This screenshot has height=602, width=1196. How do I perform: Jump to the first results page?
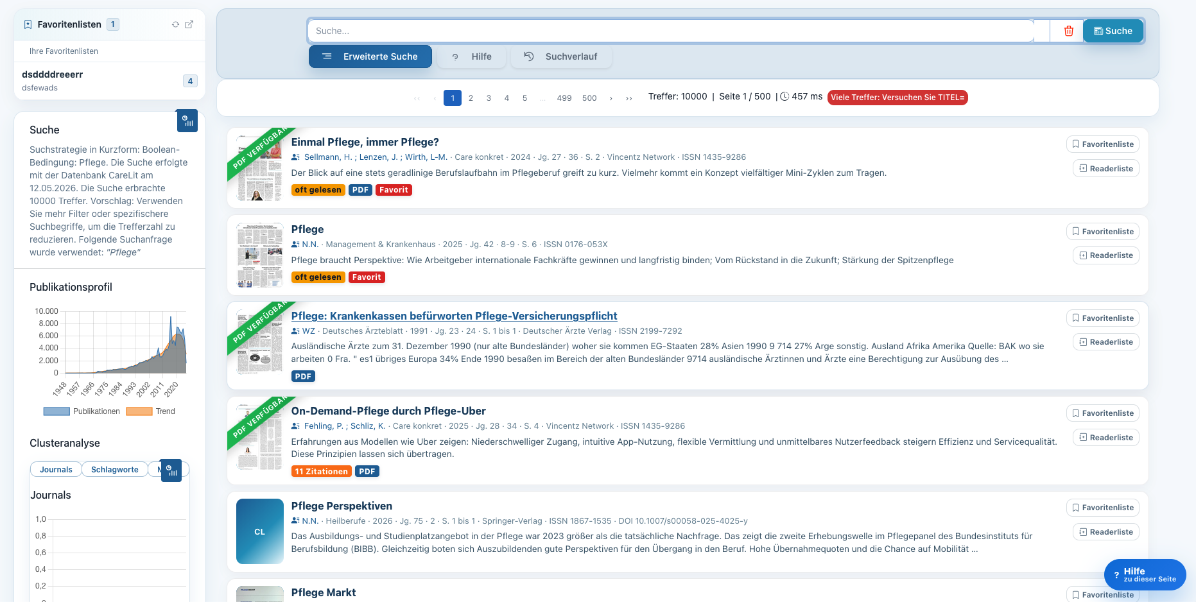[x=417, y=98]
